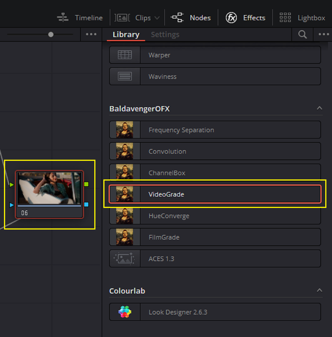Open node editor three-dot options menu
This screenshot has width=332, height=337.
point(91,34)
